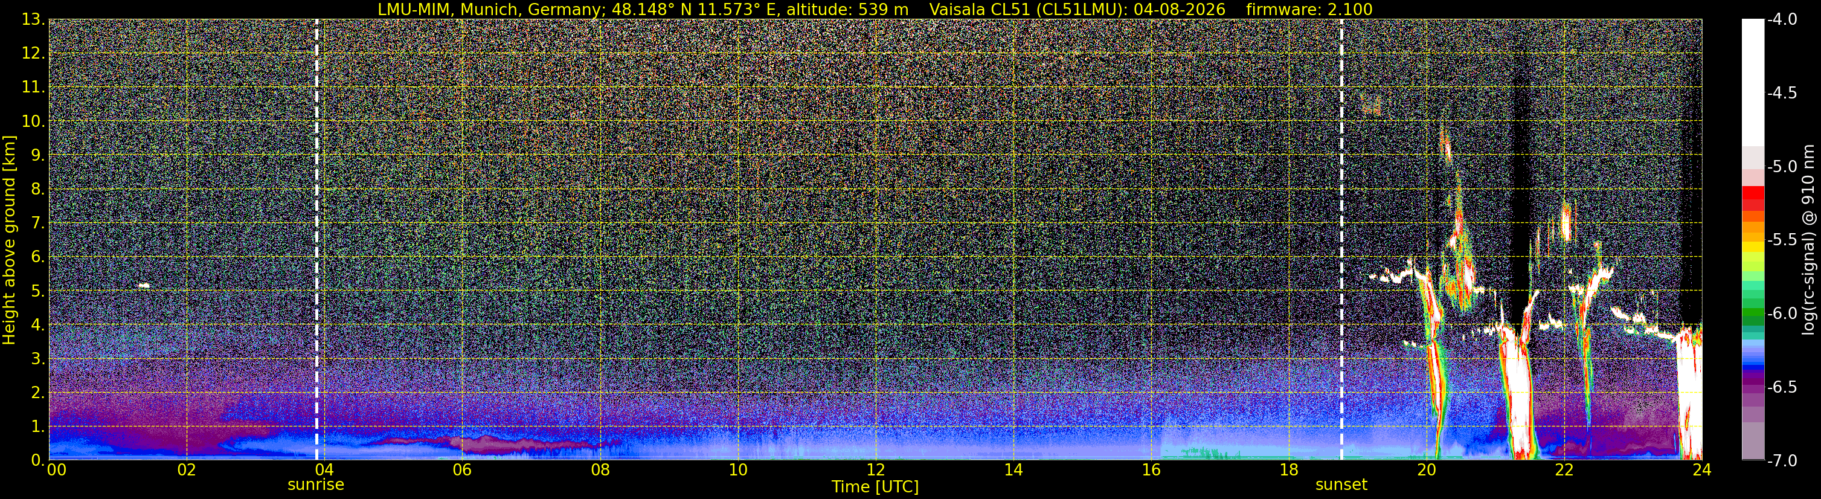The width and height of the screenshot is (1821, 499).
Task: Click the white top section of colorbar
Action: pyautogui.click(x=1753, y=83)
